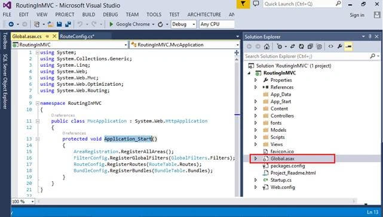
Task: Save the current file with the Save icon
Action: tap(59, 24)
